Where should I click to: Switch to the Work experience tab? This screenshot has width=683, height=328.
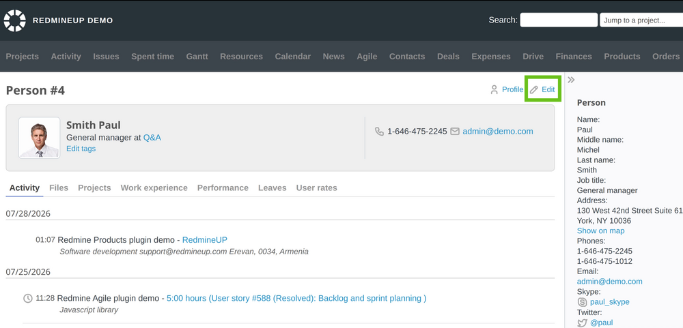(x=154, y=188)
